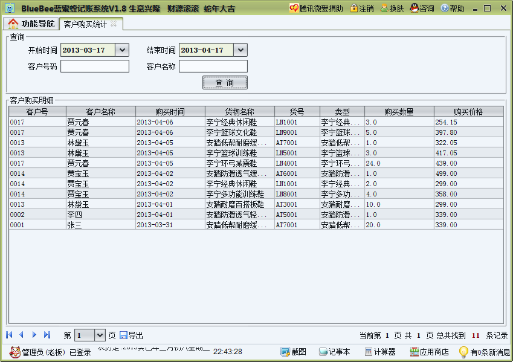This screenshot has width=513, height=362.
Task: Open the 计算器 calculator icon
Action: tap(368, 352)
